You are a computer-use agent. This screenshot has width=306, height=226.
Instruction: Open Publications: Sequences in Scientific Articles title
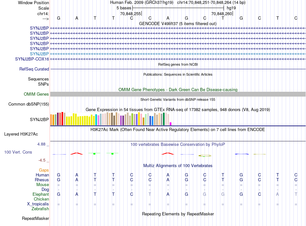coord(178,74)
